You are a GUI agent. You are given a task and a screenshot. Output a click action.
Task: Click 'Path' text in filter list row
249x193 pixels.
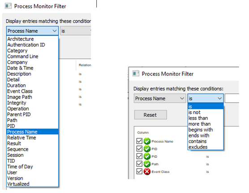[x=155, y=164]
